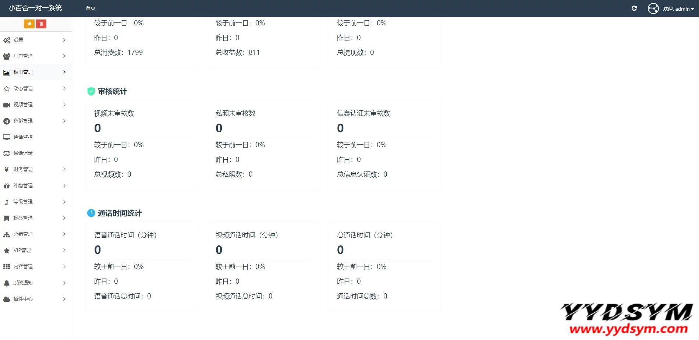Click the monitor icon beside 通话监控

[7, 137]
